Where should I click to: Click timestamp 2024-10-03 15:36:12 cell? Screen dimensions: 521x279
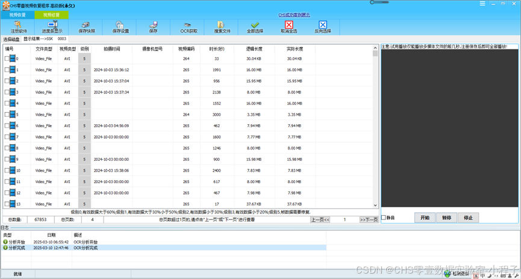(x=111, y=70)
